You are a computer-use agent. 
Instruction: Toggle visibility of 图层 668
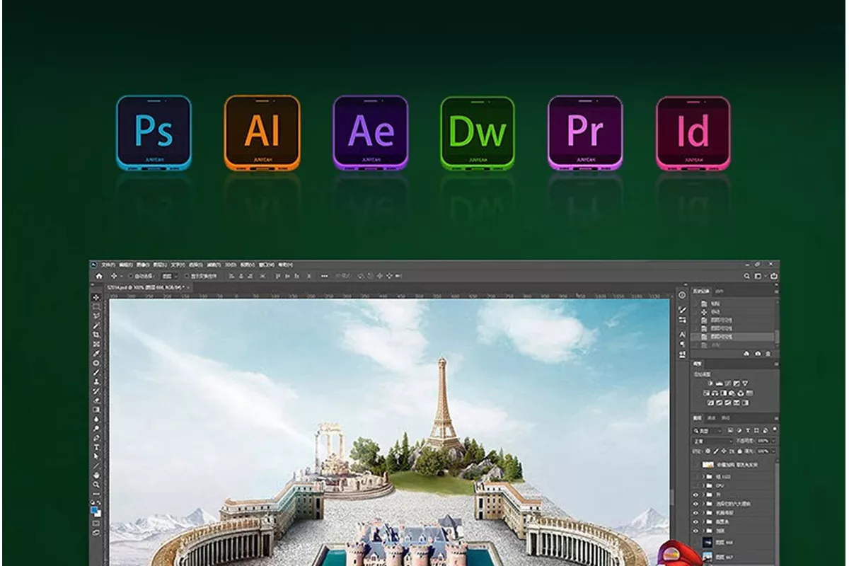[695, 542]
